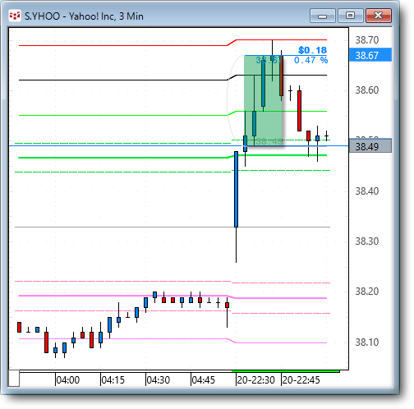This screenshot has height=409, width=414.
Task: Close the S.YHOO chart window
Action: point(379,16)
